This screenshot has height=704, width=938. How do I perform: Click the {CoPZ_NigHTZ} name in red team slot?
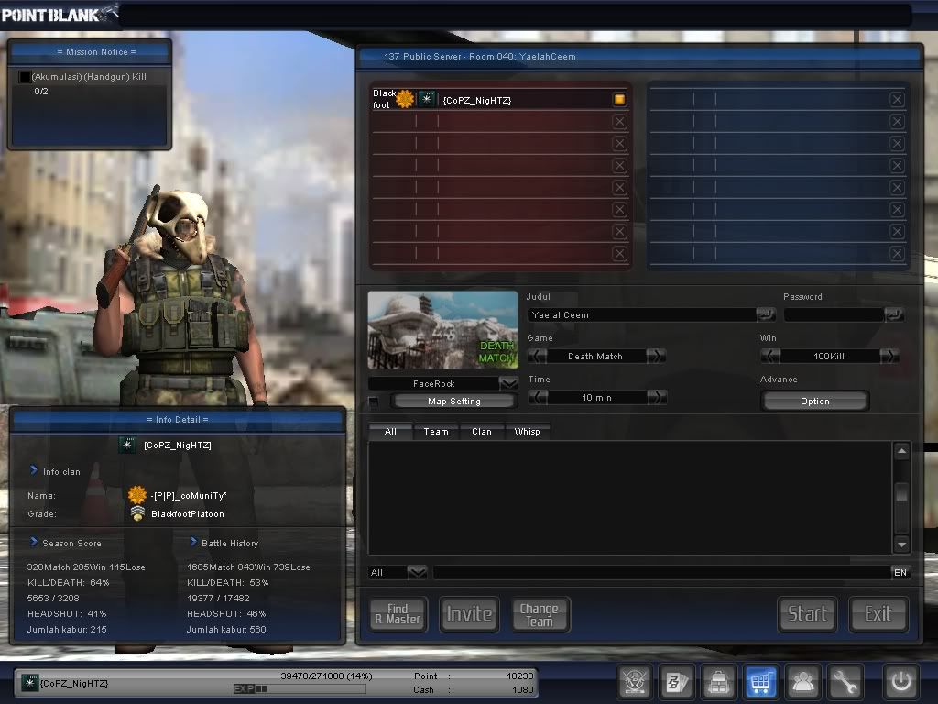pyautogui.click(x=476, y=100)
